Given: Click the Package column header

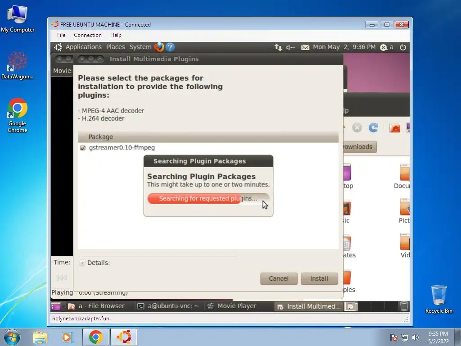Looking at the screenshot, I should (x=208, y=137).
